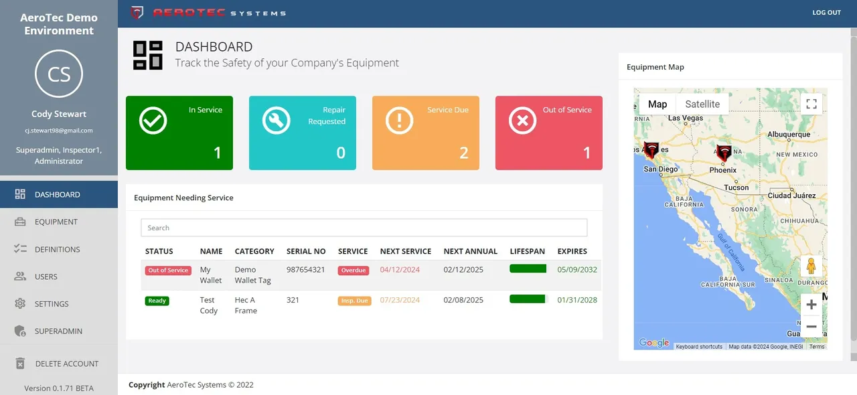Screen dimensions: 857x395
Task: Click the Service Due warning card
Action: click(x=425, y=133)
